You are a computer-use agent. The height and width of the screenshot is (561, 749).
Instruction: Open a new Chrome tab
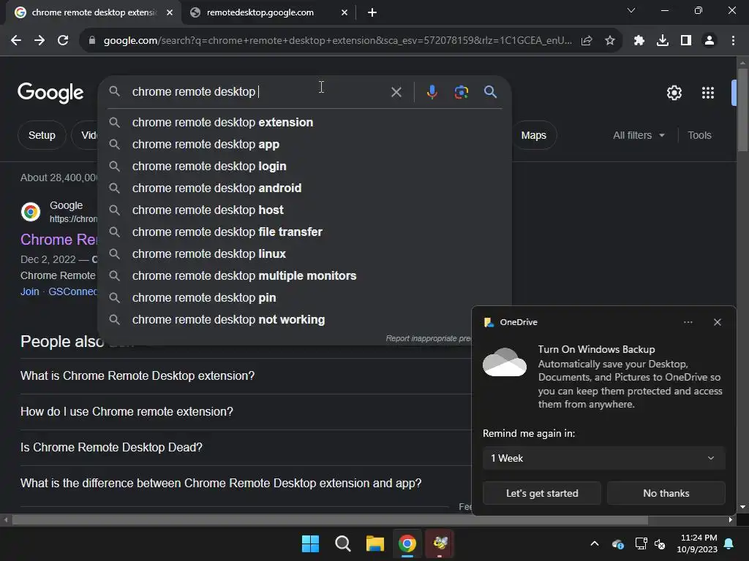coord(372,12)
